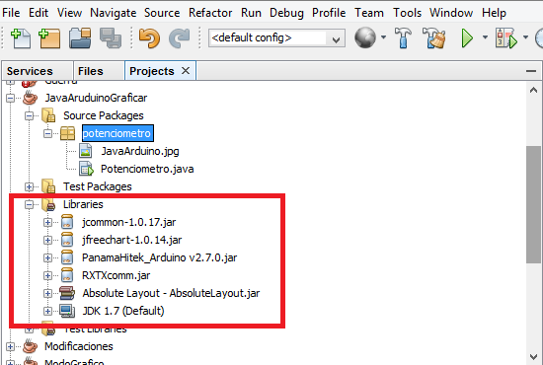The image size is (543, 365).
Task: Open the Navigate menu
Action: coord(113,13)
